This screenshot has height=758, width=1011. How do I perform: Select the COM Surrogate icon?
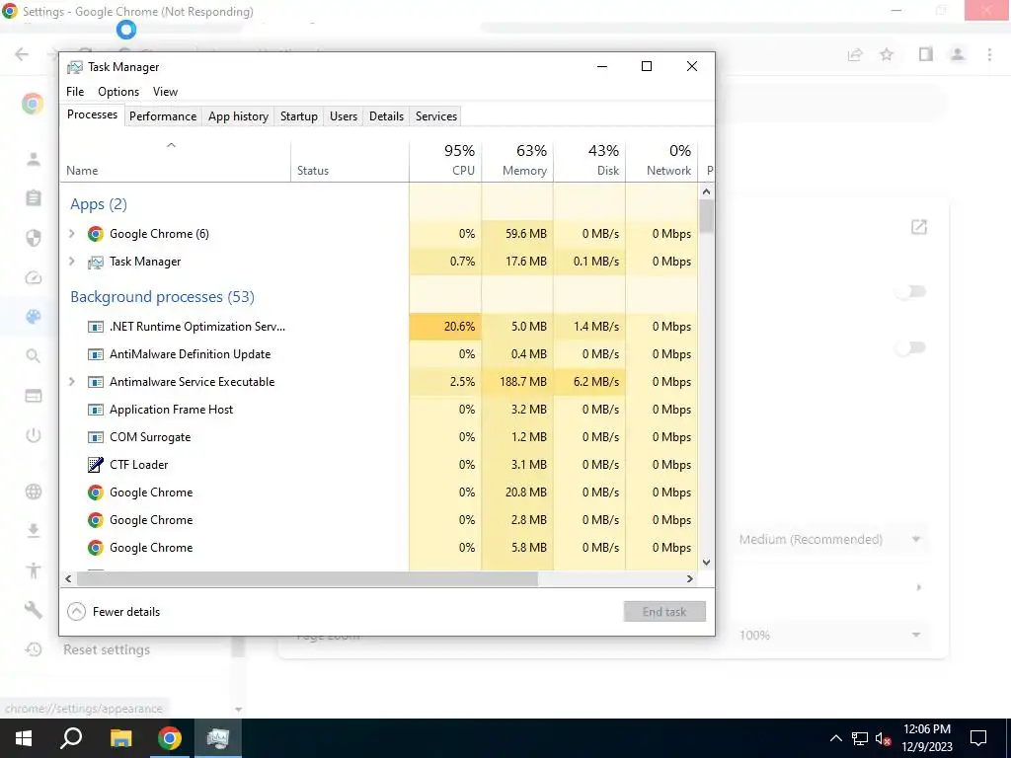tap(96, 437)
